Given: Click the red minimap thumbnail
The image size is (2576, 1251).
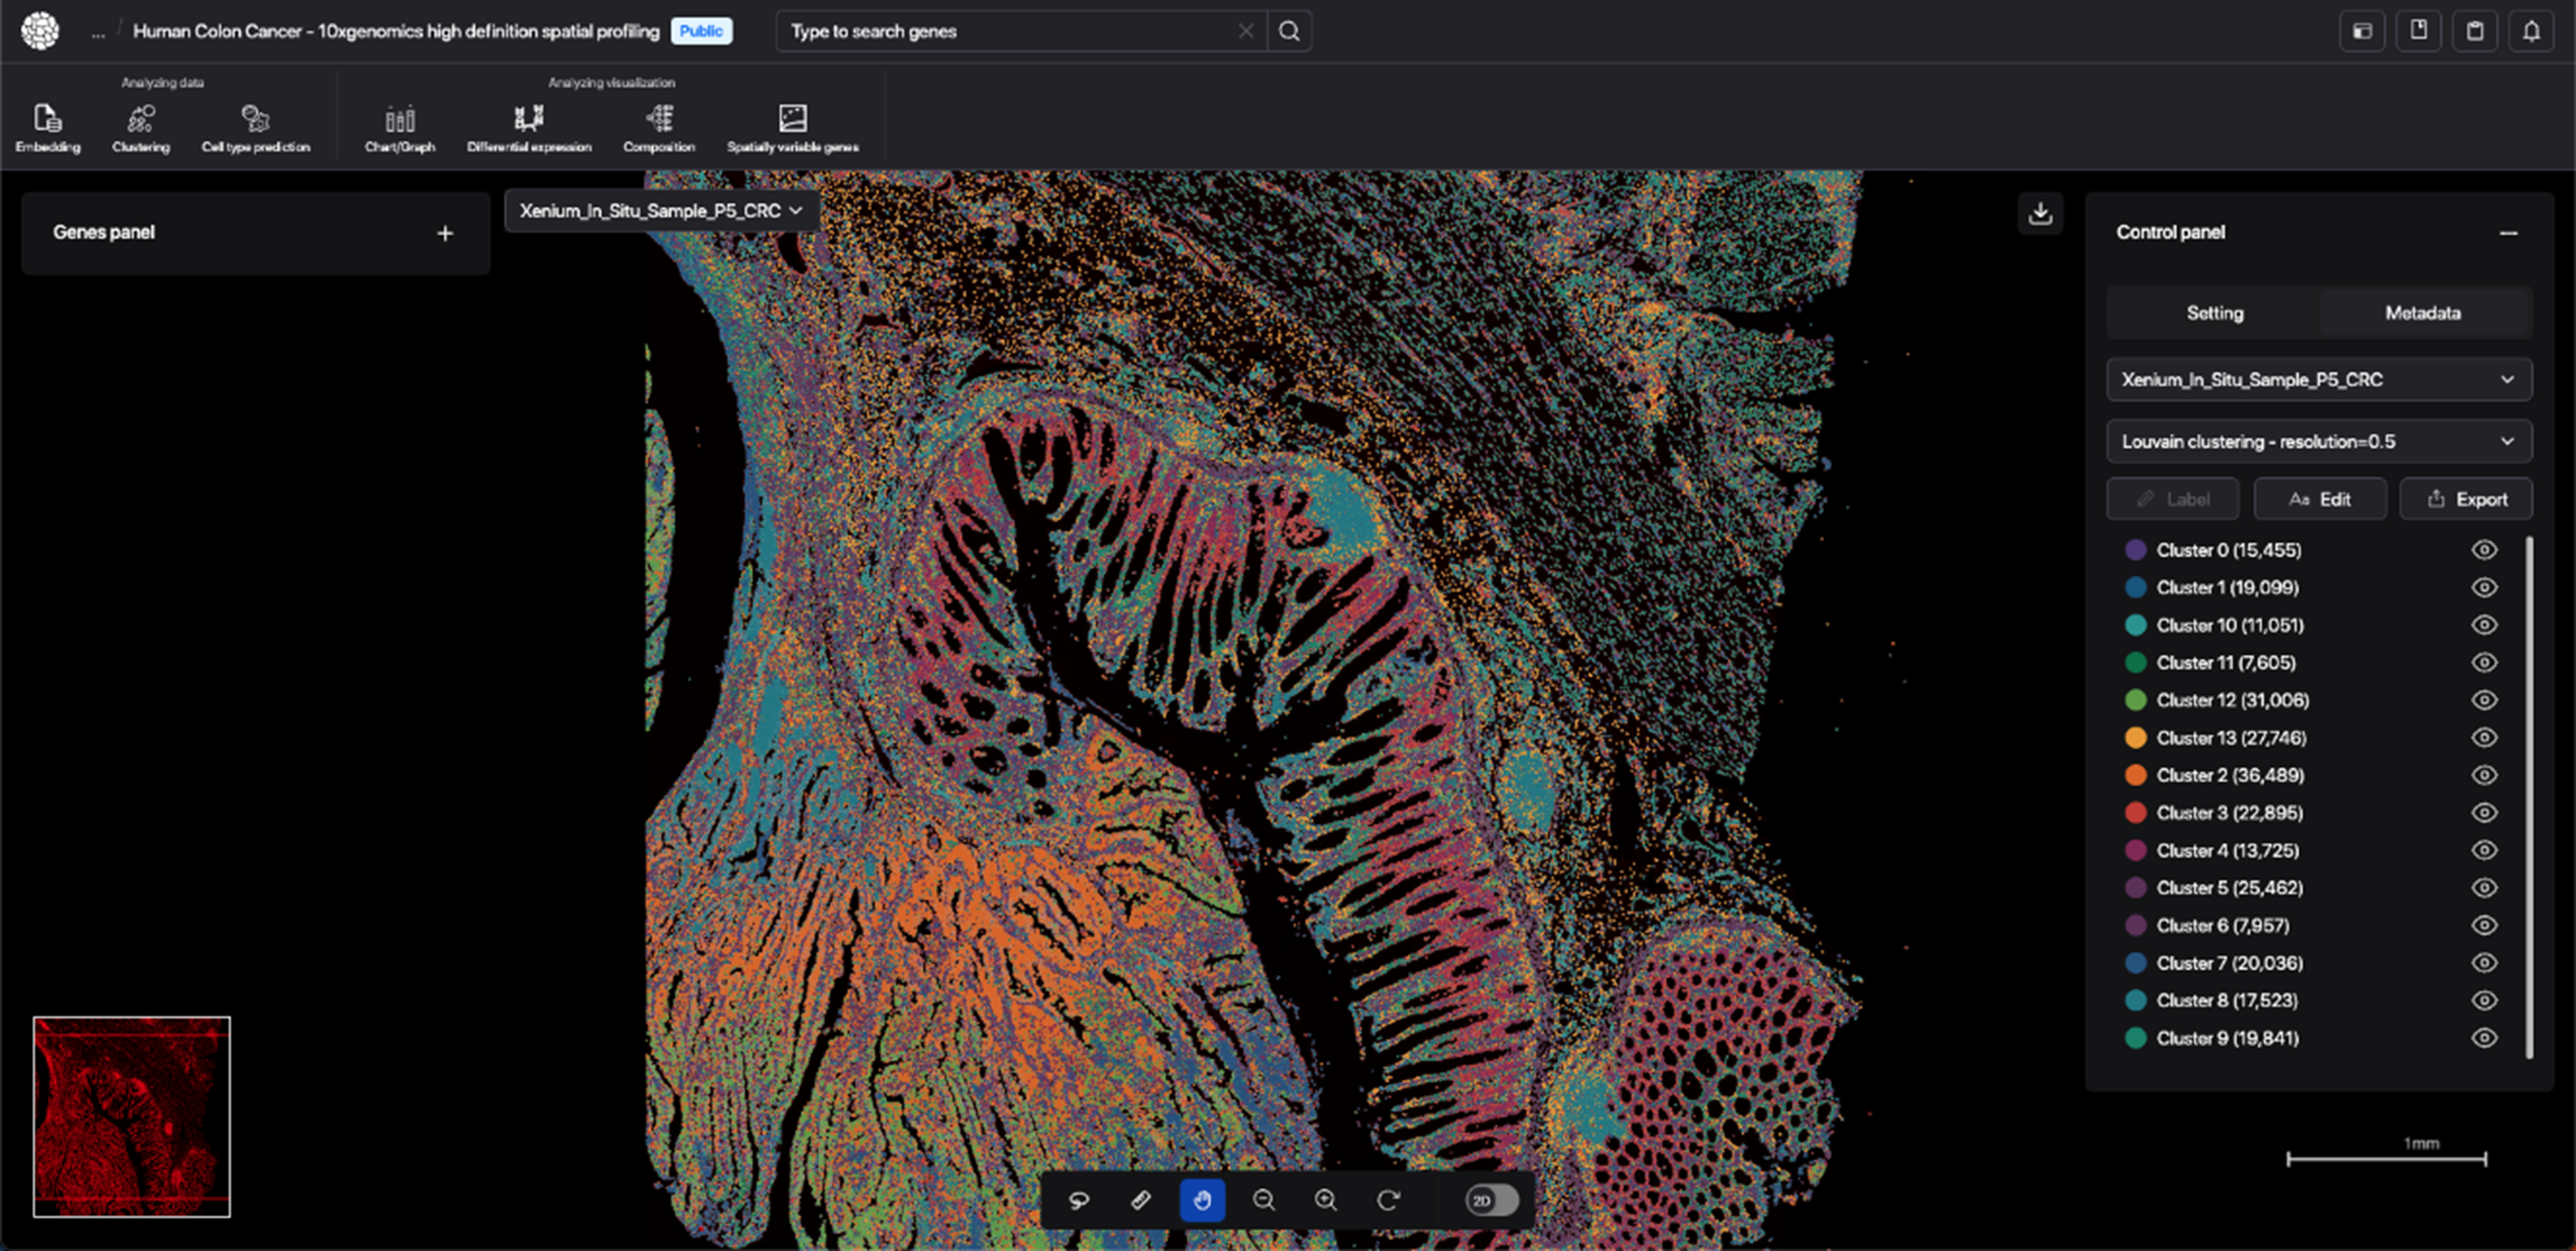Looking at the screenshot, I should tap(132, 1117).
